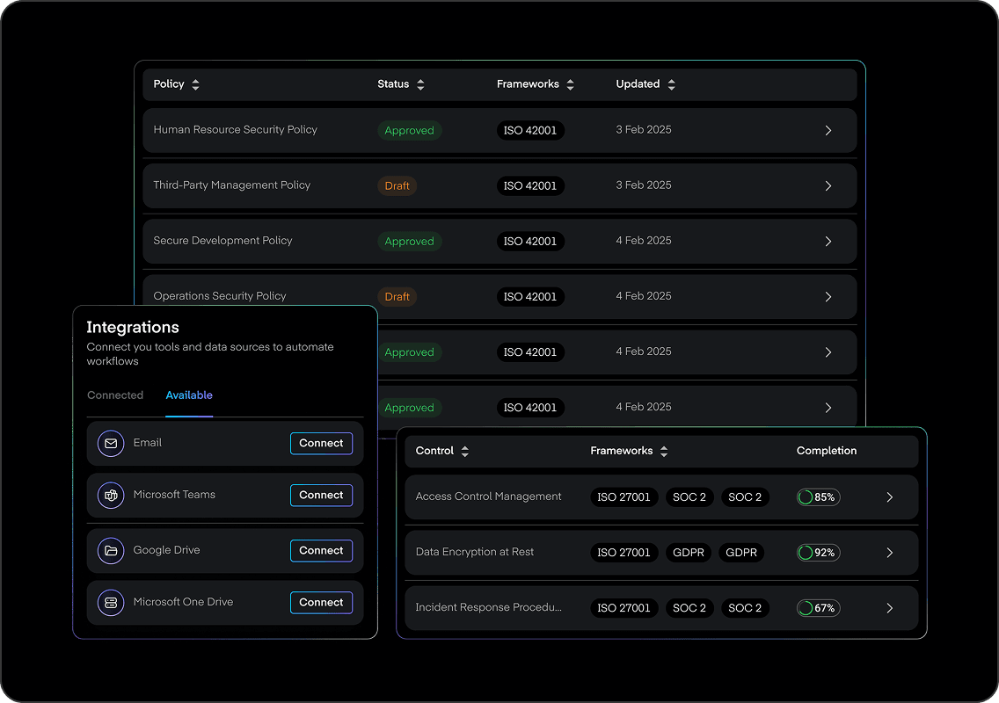The height and width of the screenshot is (703, 999).
Task: Open Operations Security Policy chevron
Action: 828,297
